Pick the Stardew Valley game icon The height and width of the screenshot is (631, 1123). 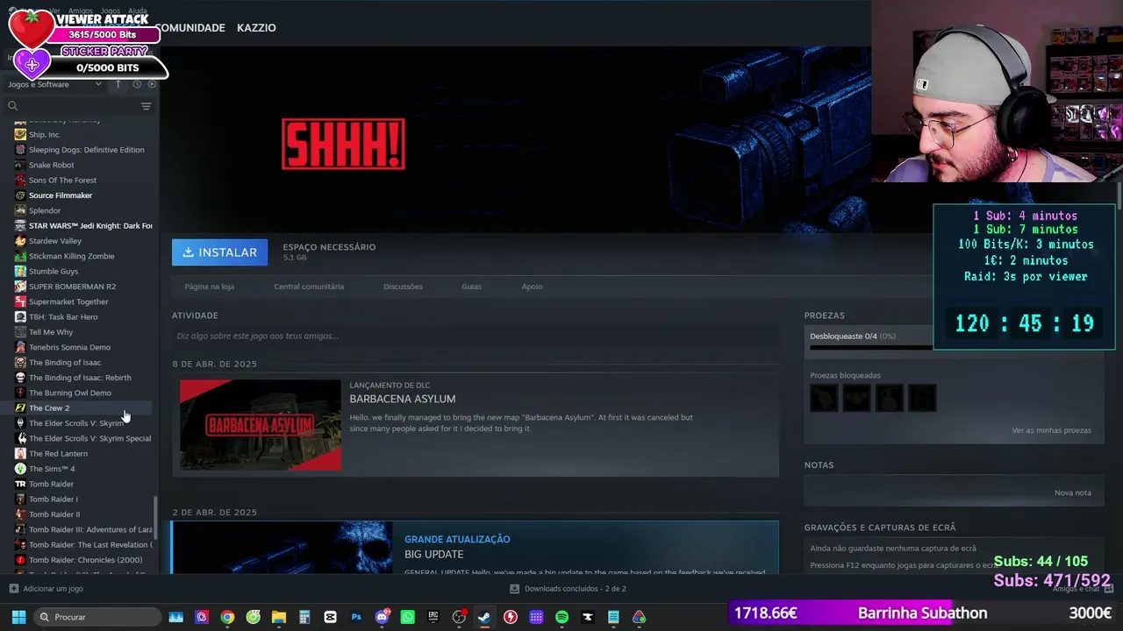click(x=20, y=241)
